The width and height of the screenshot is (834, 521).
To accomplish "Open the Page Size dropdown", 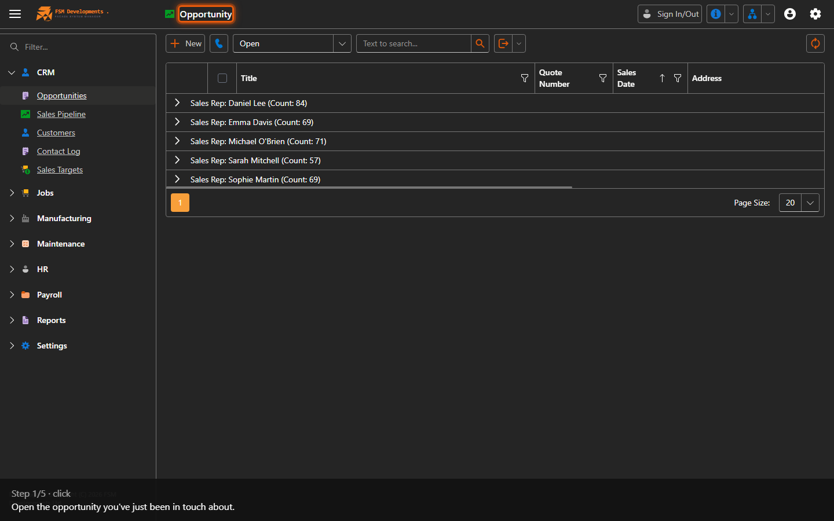I will click(x=799, y=203).
